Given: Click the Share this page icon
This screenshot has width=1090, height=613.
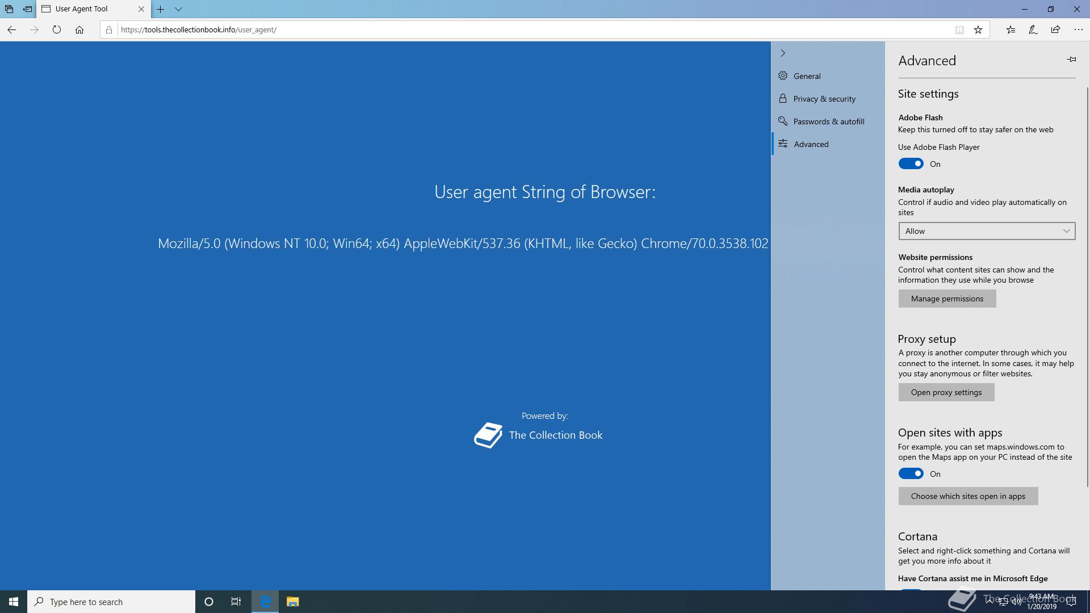Looking at the screenshot, I should [1055, 30].
